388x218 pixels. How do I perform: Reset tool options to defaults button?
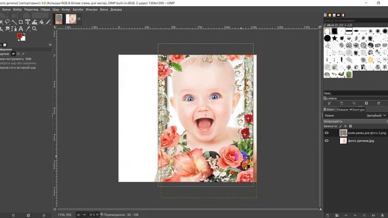[44, 216]
